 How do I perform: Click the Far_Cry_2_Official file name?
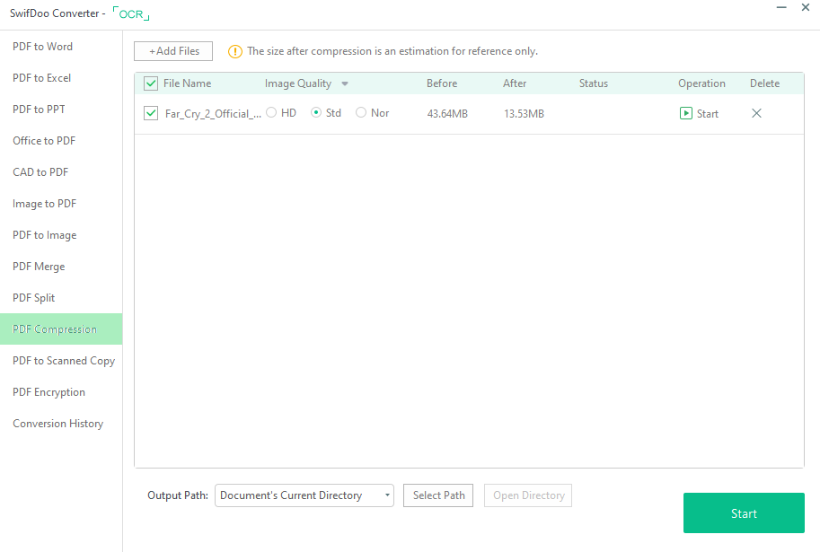coord(213,113)
